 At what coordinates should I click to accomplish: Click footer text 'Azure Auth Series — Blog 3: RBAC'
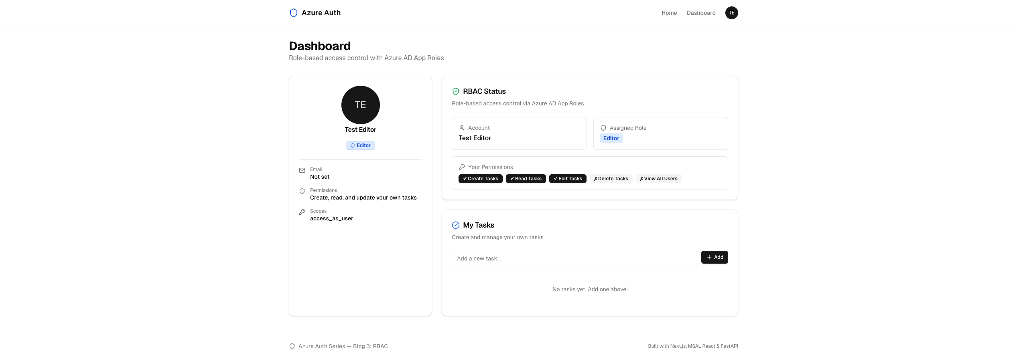coord(343,346)
